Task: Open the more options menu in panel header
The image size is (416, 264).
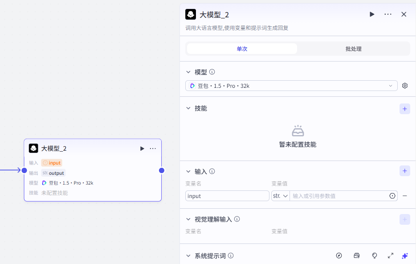Action: (x=388, y=14)
